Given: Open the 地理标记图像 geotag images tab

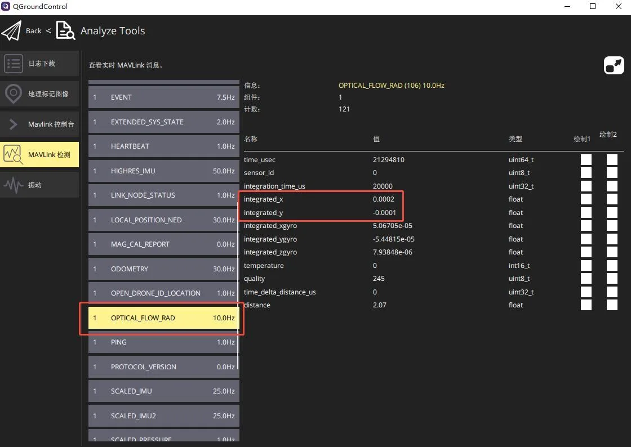Looking at the screenshot, I should [39, 93].
